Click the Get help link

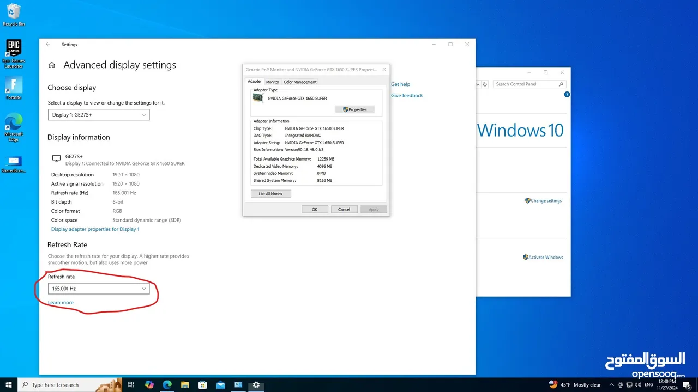[x=401, y=84]
